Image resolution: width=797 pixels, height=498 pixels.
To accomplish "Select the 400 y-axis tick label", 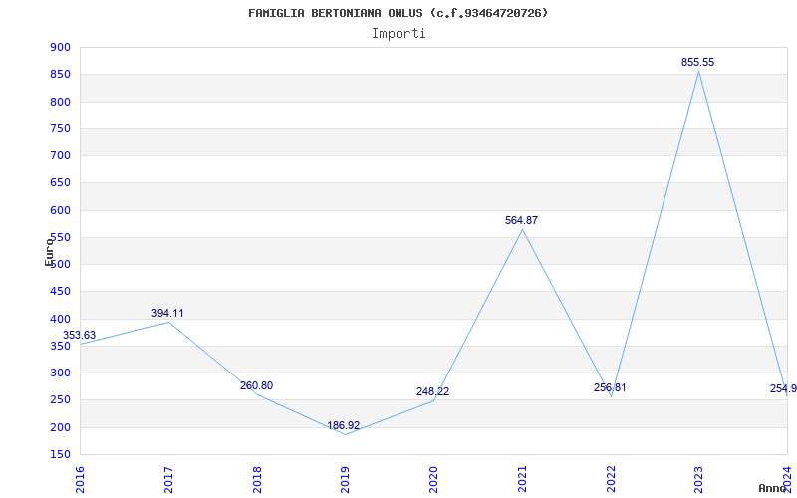I will [x=60, y=319].
